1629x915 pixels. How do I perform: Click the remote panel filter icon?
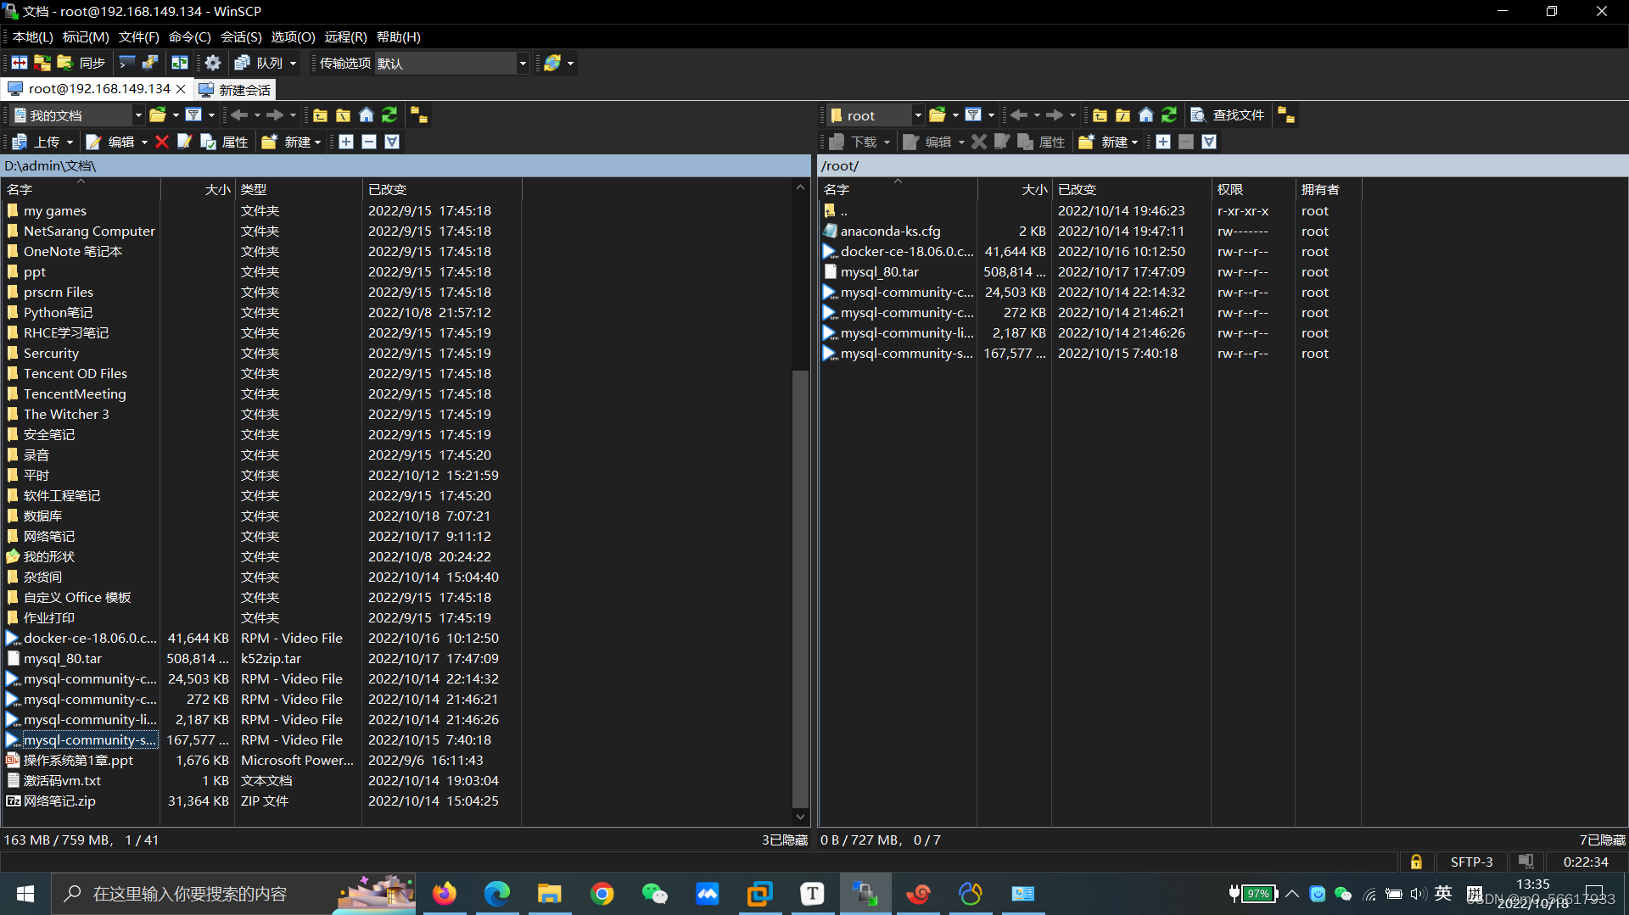(973, 115)
